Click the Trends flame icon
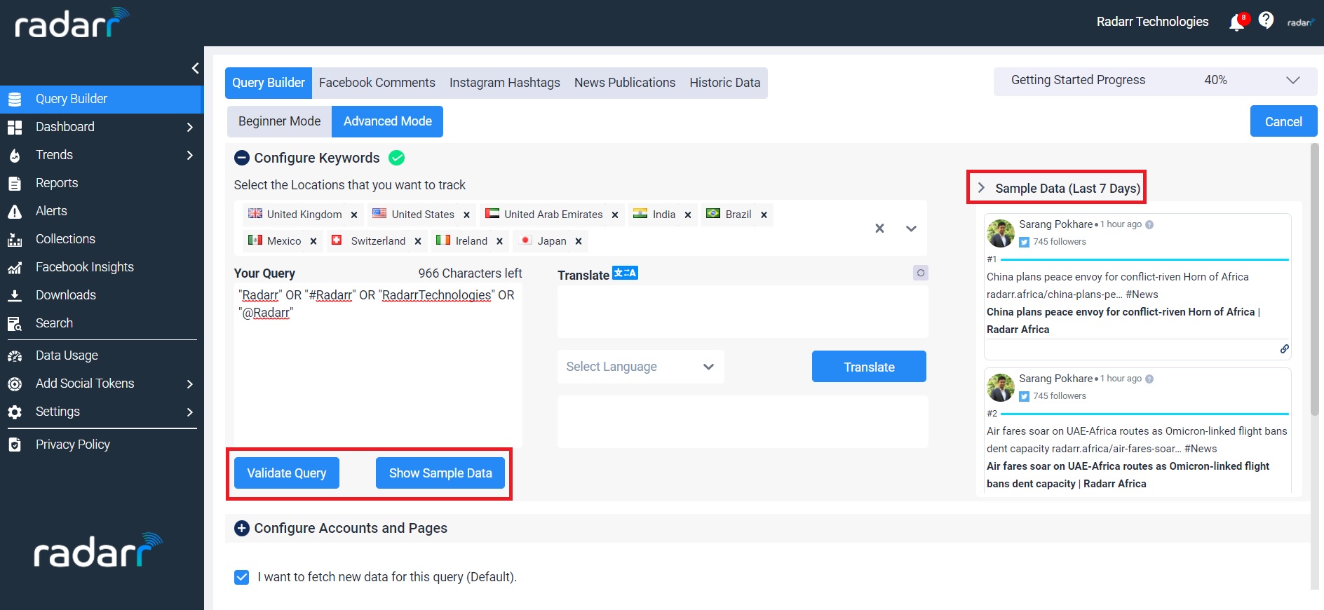 click(15, 156)
